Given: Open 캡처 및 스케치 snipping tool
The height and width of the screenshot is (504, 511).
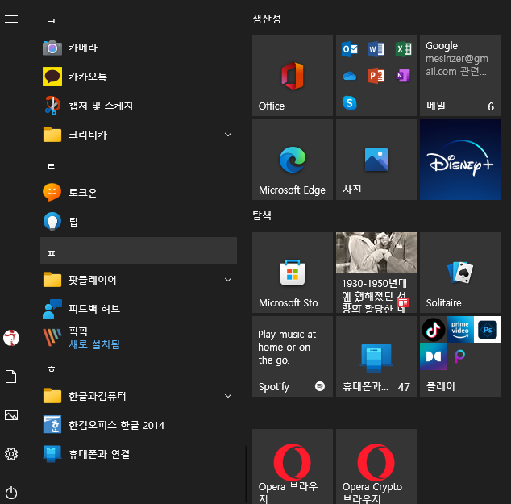Looking at the screenshot, I should [x=139, y=106].
